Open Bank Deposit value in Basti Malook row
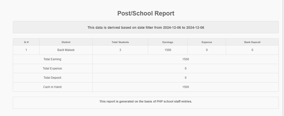The height and width of the screenshot is (116, 284). (x=252, y=50)
